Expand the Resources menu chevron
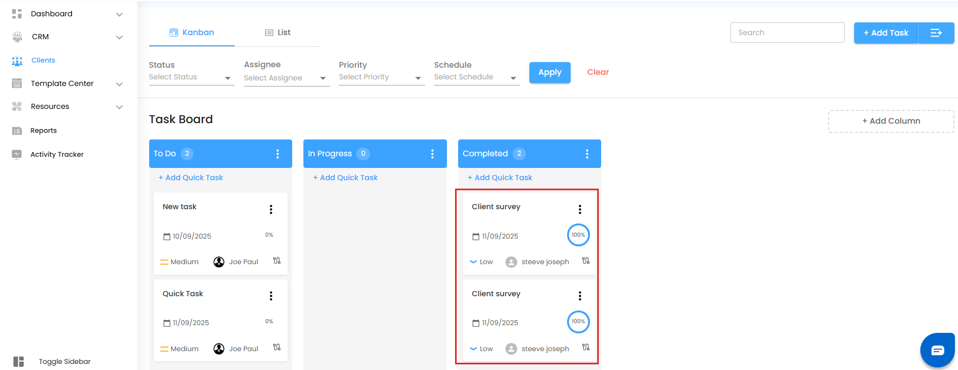The image size is (958, 370). tap(119, 107)
